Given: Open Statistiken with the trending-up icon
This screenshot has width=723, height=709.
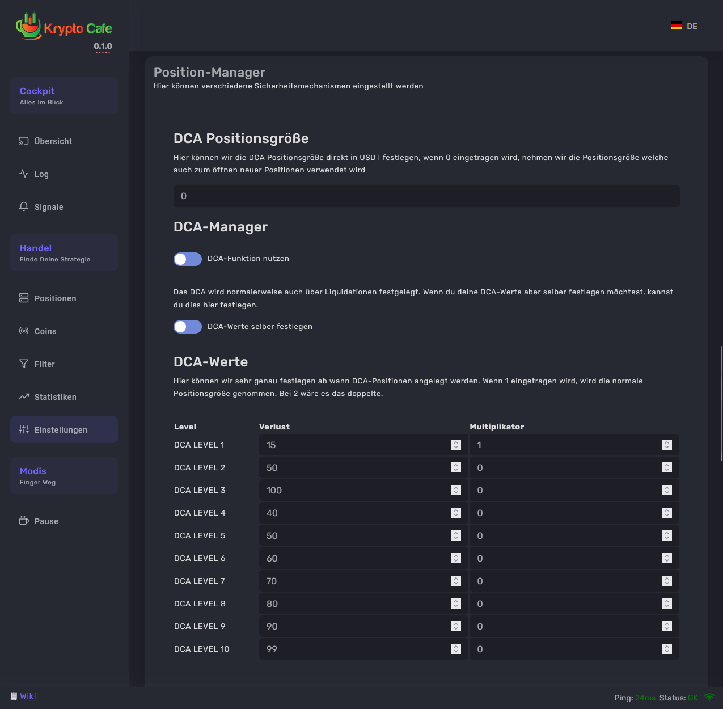Looking at the screenshot, I should tap(24, 396).
